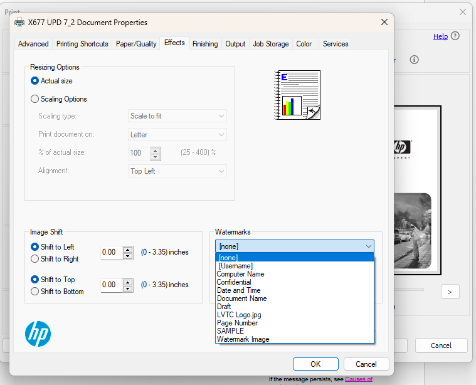Select the LVTC Logo.jpg watermark
This screenshot has width=476, height=385.
tap(295, 315)
